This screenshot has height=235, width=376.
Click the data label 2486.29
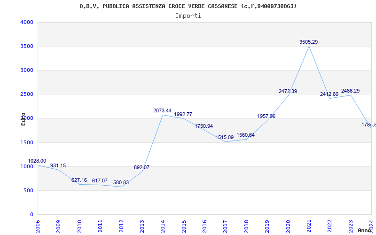click(350, 91)
